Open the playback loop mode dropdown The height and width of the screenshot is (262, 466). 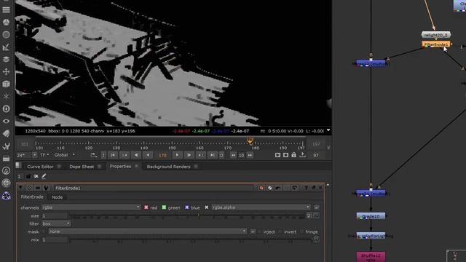94,155
